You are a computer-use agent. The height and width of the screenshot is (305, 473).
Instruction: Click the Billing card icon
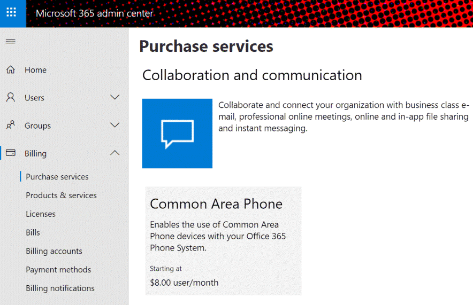click(x=11, y=153)
